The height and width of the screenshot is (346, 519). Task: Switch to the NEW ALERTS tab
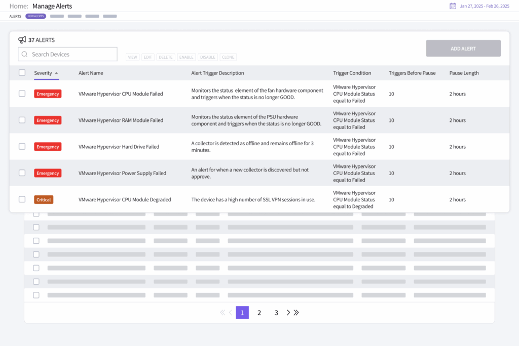[35, 16]
